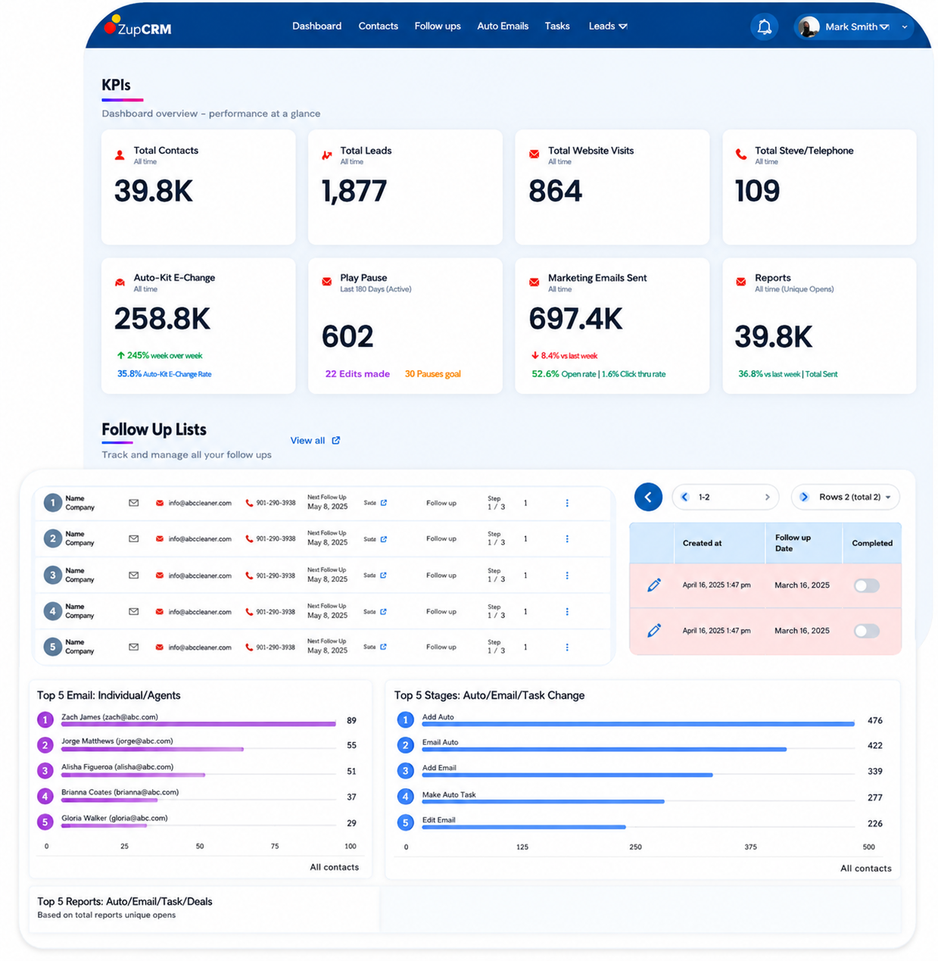
Task: Click 35.8% Auto-Kit E-Change Rate text
Action: pos(164,374)
